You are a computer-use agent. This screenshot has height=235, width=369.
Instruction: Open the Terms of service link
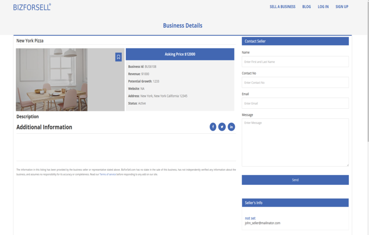click(x=107, y=175)
